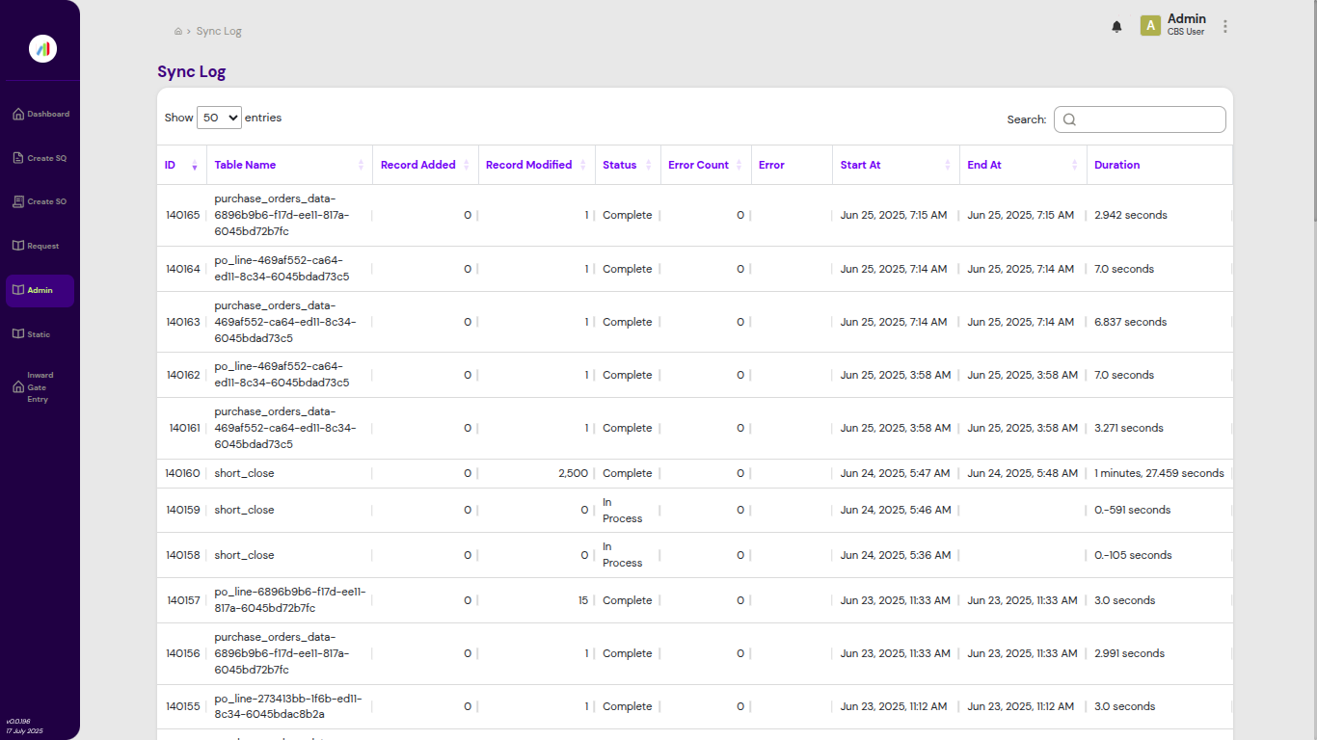Sort by Record Modified column arrows
The height and width of the screenshot is (740, 1317).
[x=583, y=165]
